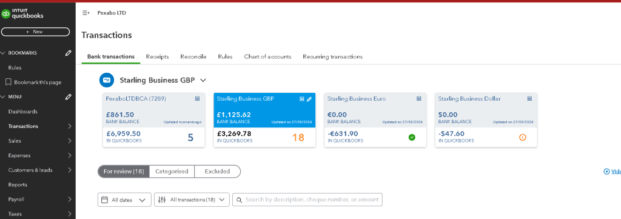
Task: Edit menu pencil icon
Action: pyautogui.click(x=69, y=96)
